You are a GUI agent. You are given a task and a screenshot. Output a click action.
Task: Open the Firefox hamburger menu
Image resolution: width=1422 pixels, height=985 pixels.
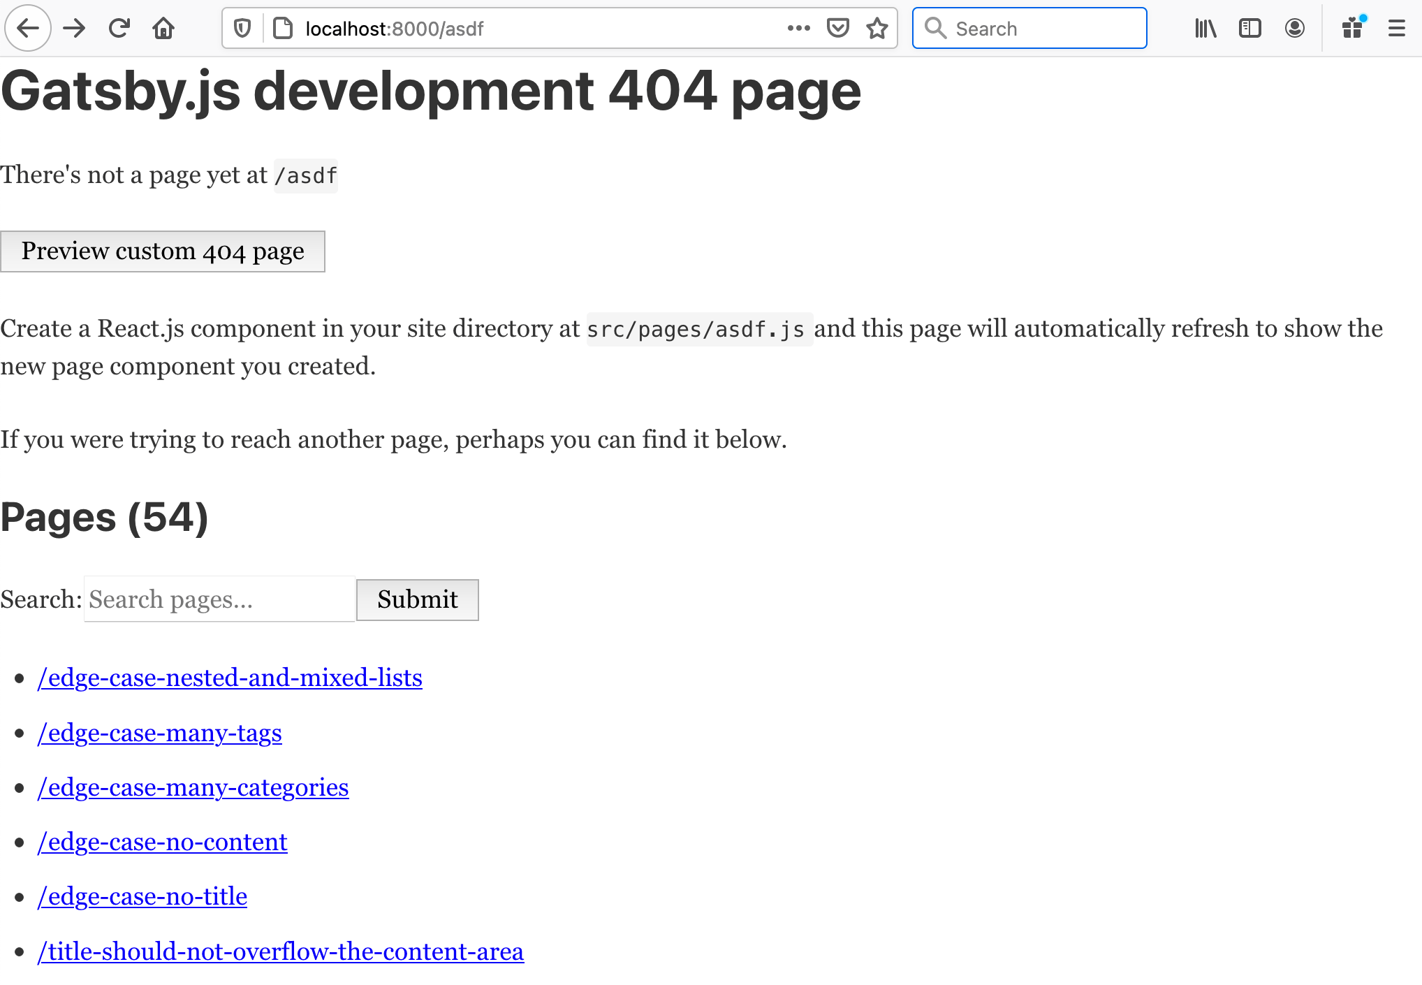pyautogui.click(x=1397, y=28)
